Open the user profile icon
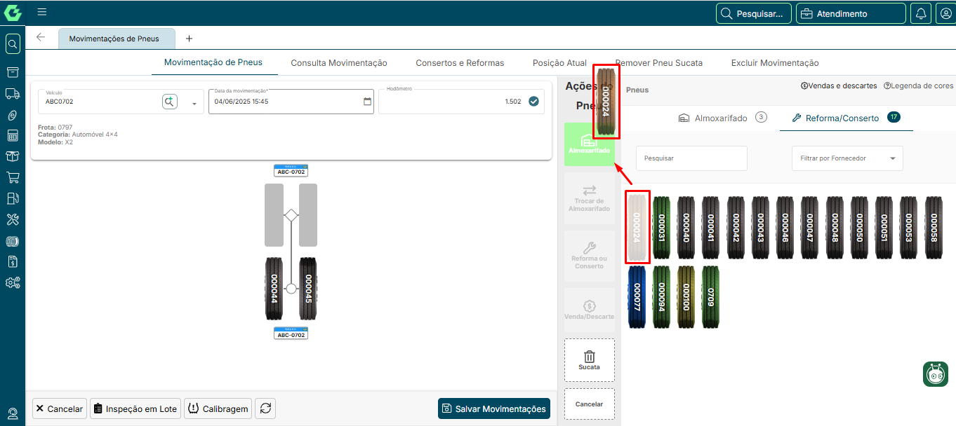This screenshot has width=956, height=426. pyautogui.click(x=945, y=13)
